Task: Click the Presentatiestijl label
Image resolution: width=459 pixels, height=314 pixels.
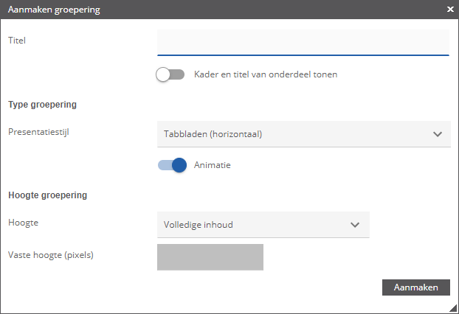Action: (38, 132)
